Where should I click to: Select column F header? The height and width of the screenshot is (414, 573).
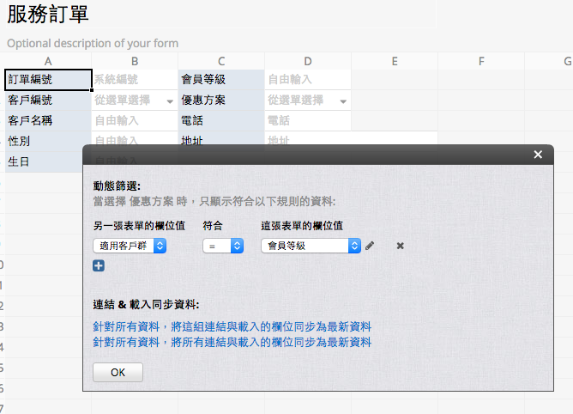pos(481,61)
